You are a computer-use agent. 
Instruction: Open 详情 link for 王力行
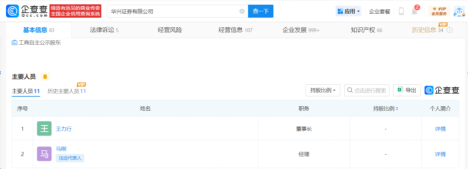click(x=440, y=129)
